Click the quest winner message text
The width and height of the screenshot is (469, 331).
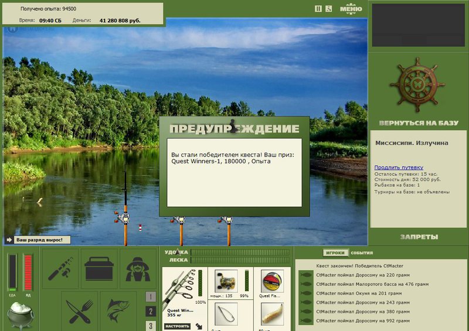[x=233, y=158]
